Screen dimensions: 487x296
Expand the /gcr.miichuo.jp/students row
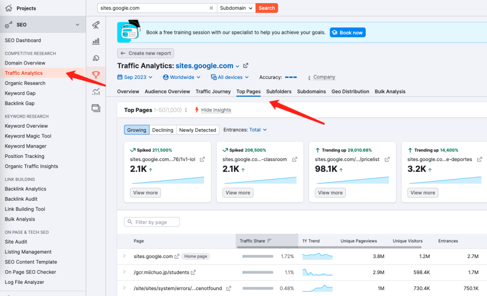coord(124,272)
